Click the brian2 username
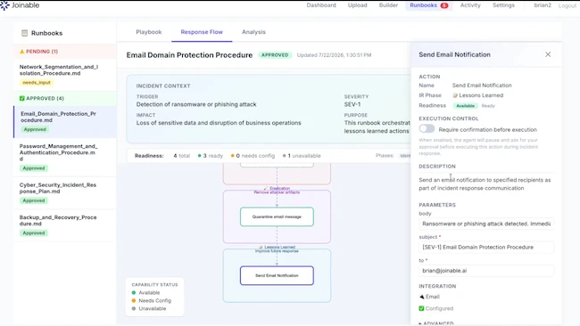This screenshot has height=326, width=580. tap(543, 5)
